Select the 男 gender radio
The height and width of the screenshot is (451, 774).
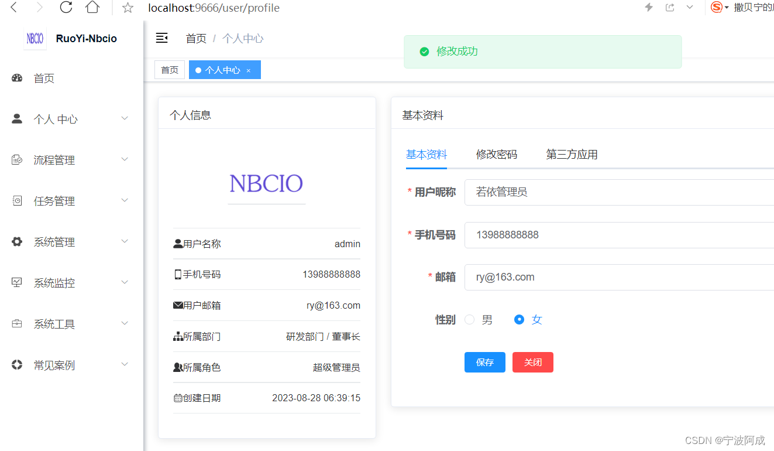[x=469, y=320]
